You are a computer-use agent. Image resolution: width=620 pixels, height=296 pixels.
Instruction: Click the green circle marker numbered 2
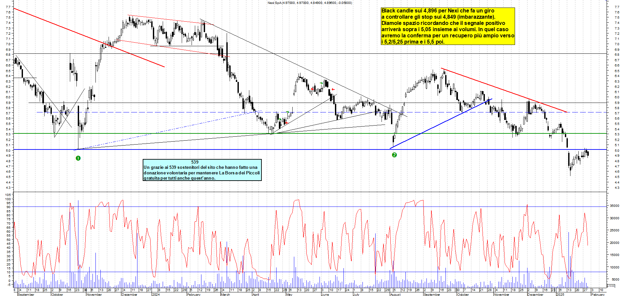click(x=394, y=155)
